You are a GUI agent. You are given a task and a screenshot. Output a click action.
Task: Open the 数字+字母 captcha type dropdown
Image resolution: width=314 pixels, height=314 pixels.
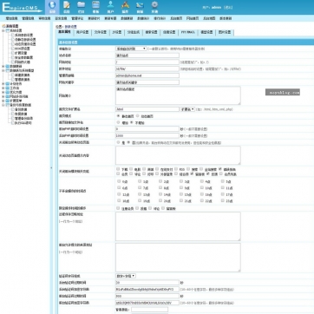(126, 276)
